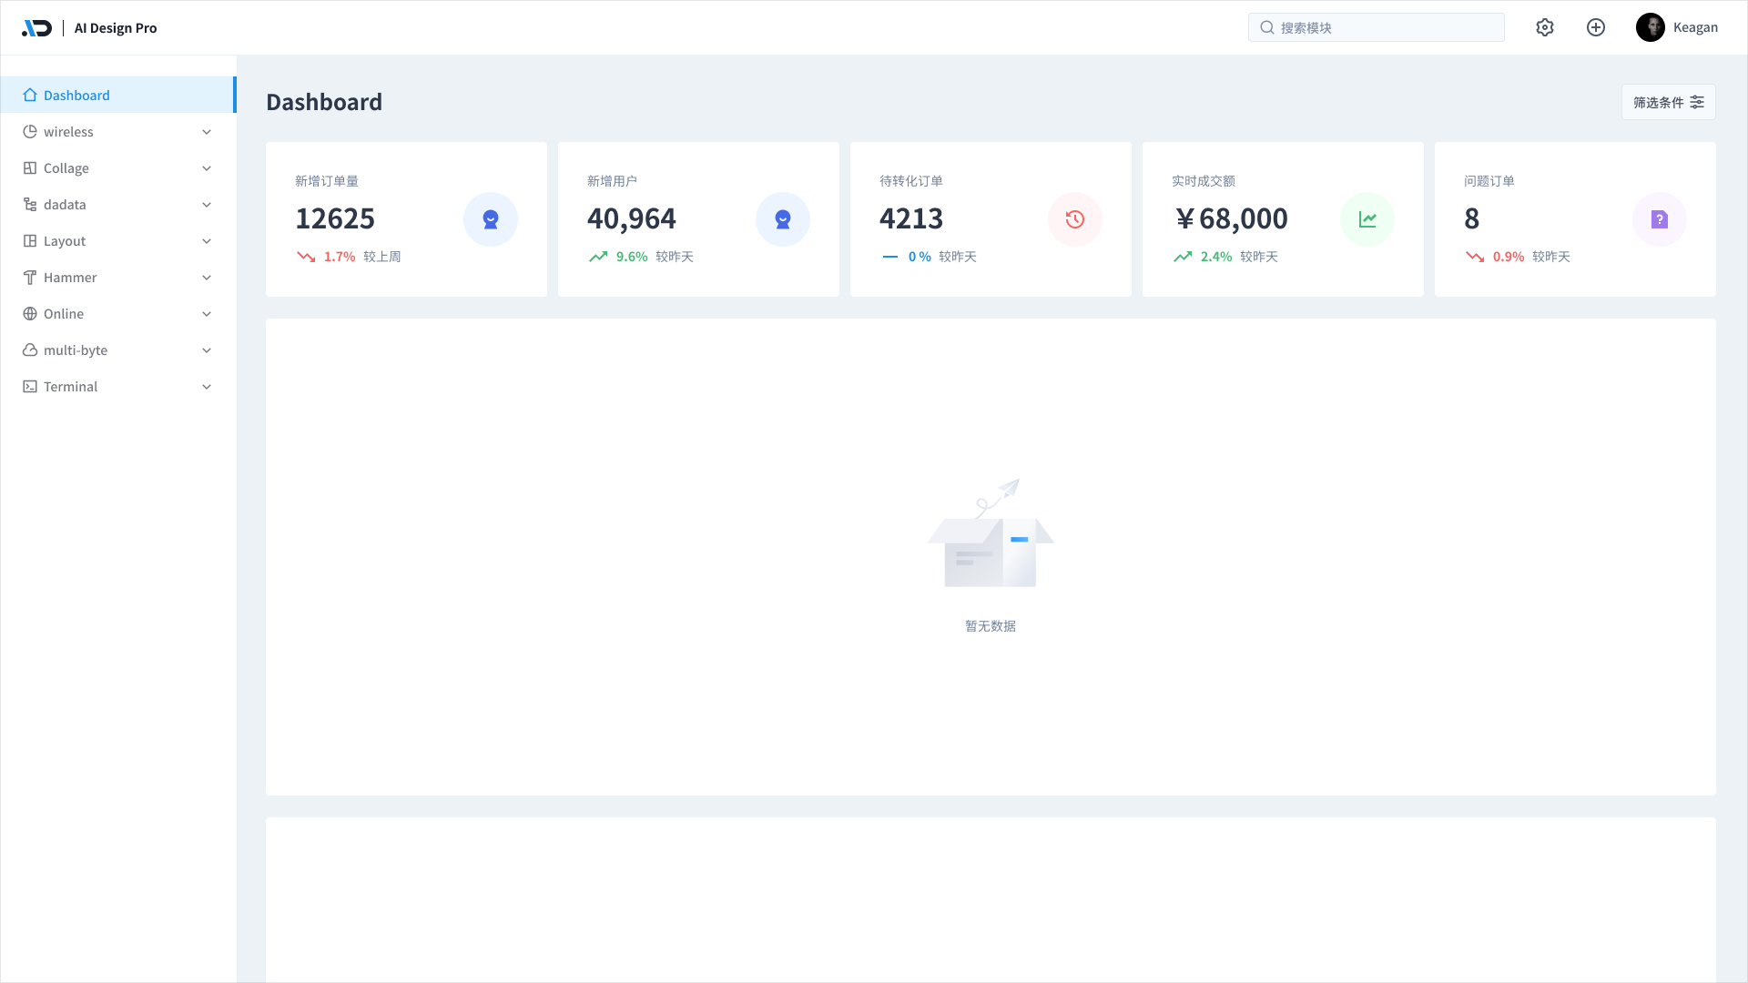Click the settings gear icon in header
This screenshot has height=983, width=1748.
pyautogui.click(x=1545, y=27)
